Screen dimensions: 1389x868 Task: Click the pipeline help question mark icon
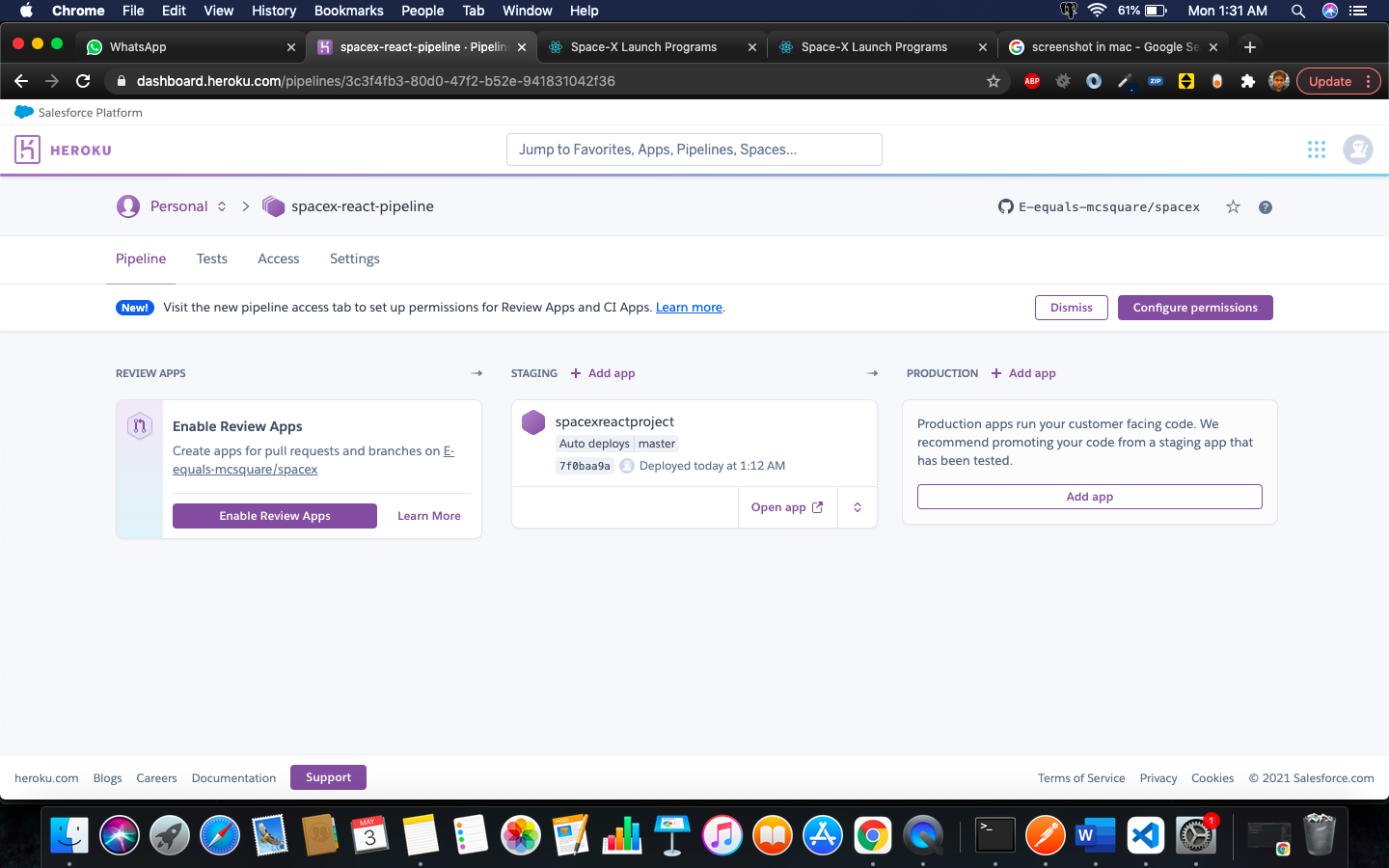pos(1266,207)
